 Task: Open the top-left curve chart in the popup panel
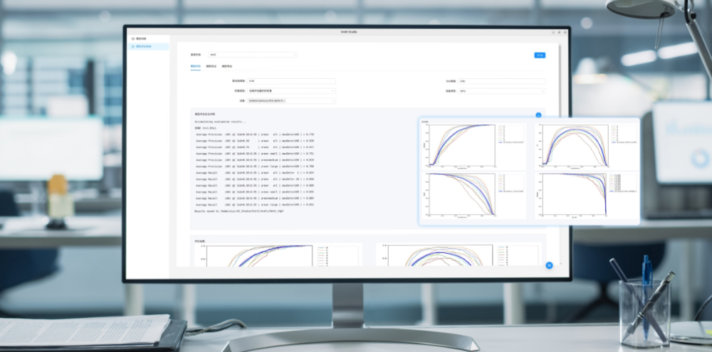473,145
